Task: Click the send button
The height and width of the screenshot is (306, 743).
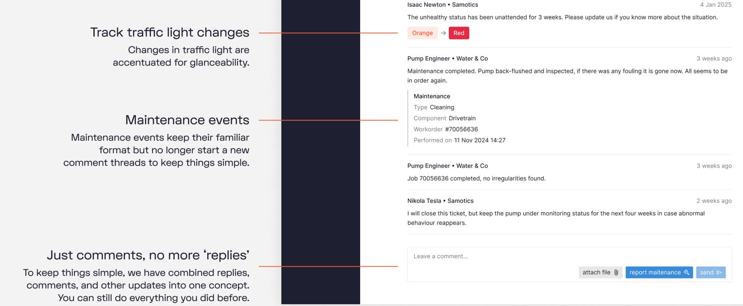Action: (x=710, y=273)
